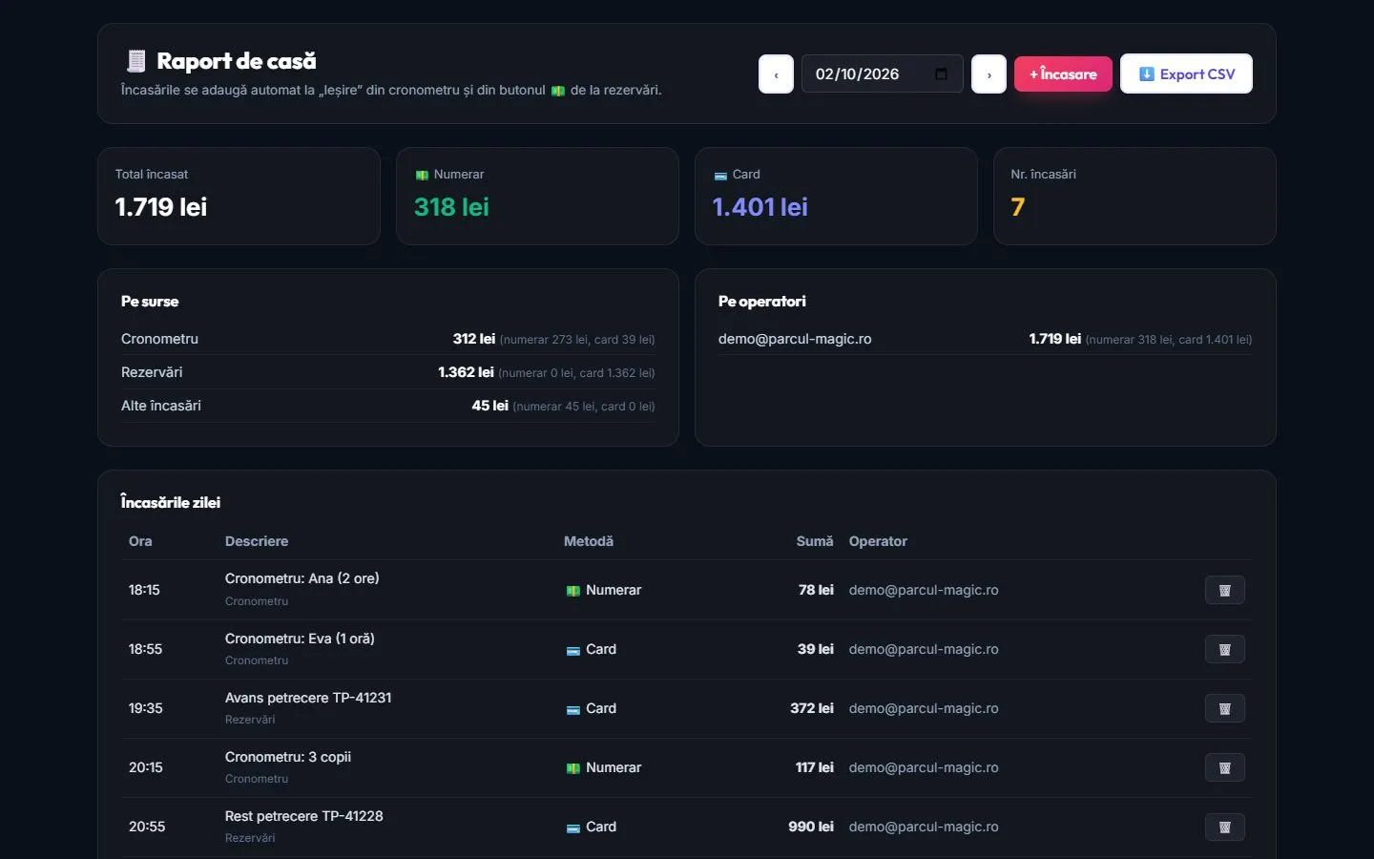Export the report as CSV

point(1186,74)
